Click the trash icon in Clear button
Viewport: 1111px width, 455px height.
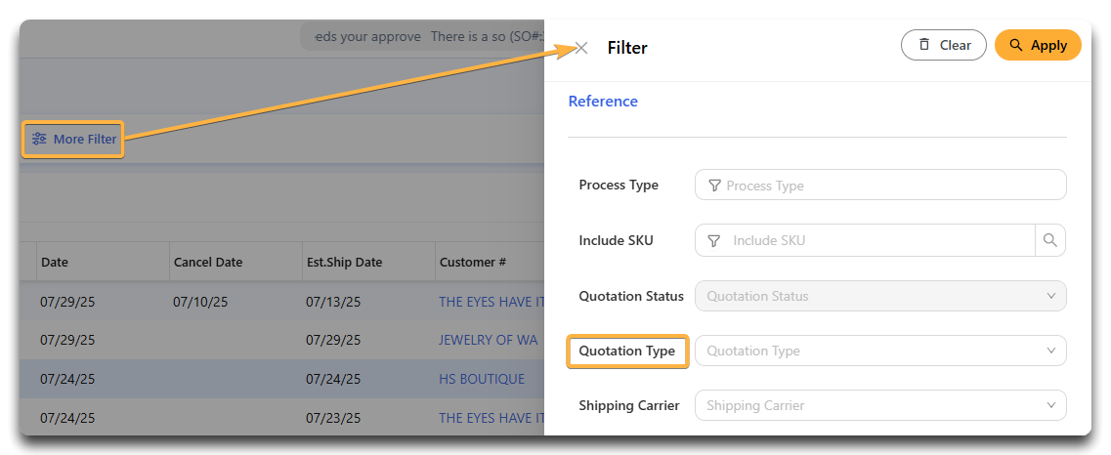tap(924, 45)
